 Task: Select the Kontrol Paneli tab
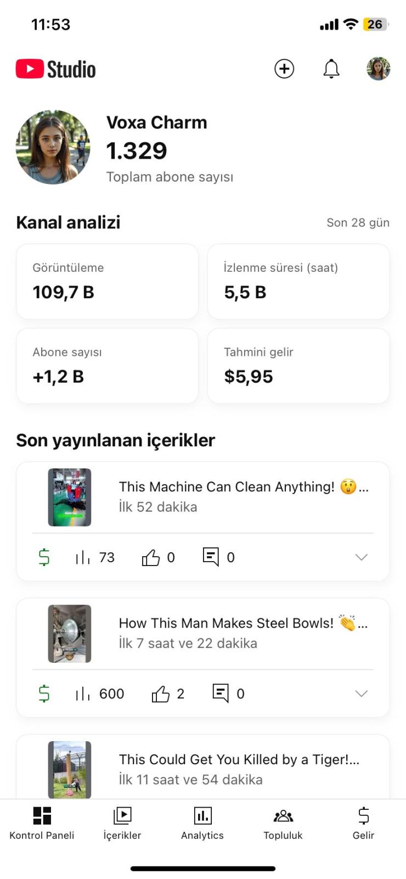click(x=42, y=824)
